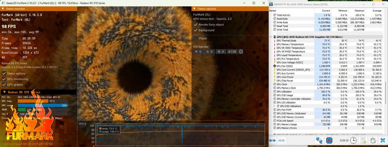Click thermometer icon beside GPU Thermal Diode
The image size is (388, 147).
click(274, 41)
